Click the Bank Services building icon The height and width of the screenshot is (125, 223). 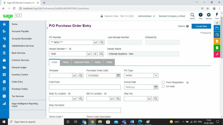pyautogui.click(x=4, y=53)
